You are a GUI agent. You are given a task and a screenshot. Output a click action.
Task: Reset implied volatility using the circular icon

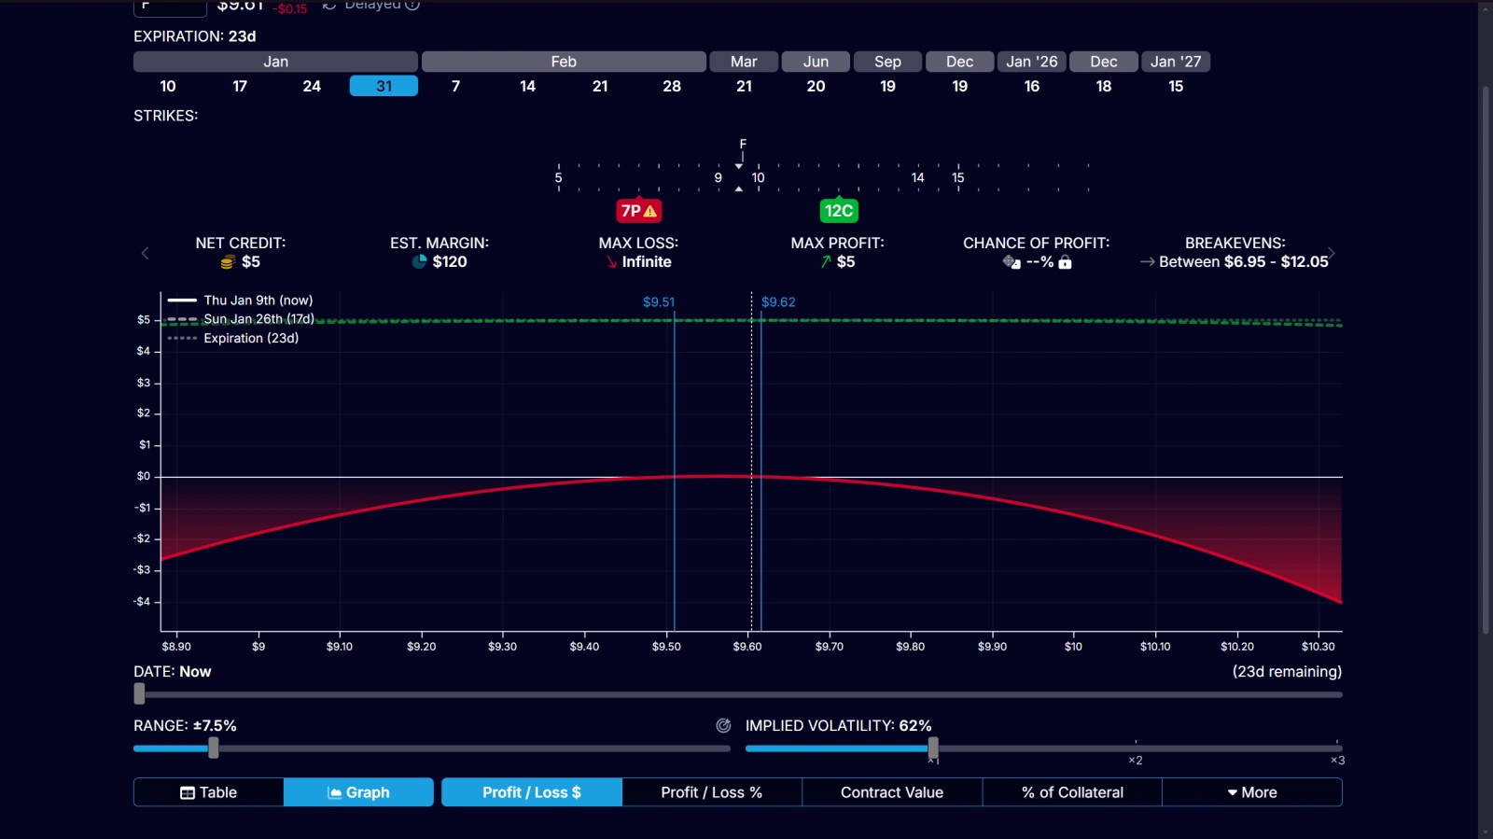pyautogui.click(x=723, y=726)
